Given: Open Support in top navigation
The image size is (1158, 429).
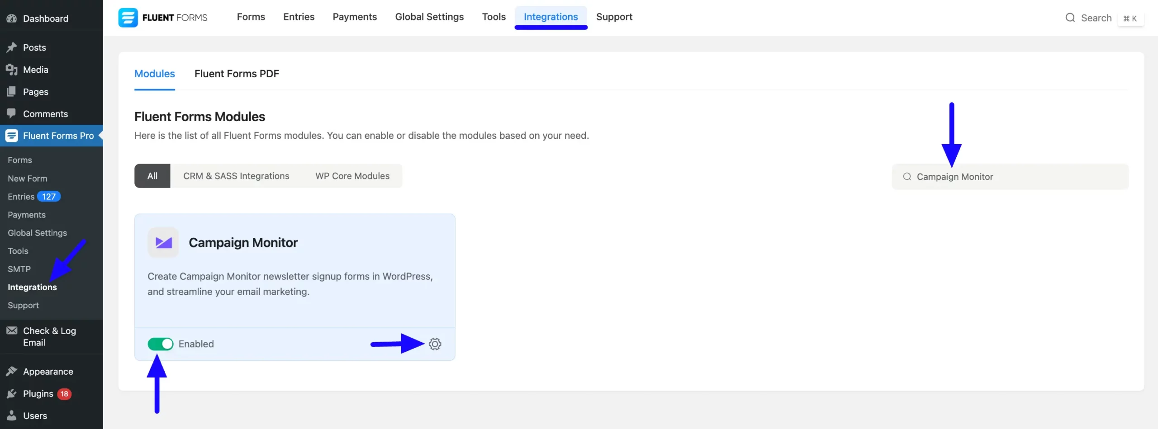Looking at the screenshot, I should pos(614,17).
